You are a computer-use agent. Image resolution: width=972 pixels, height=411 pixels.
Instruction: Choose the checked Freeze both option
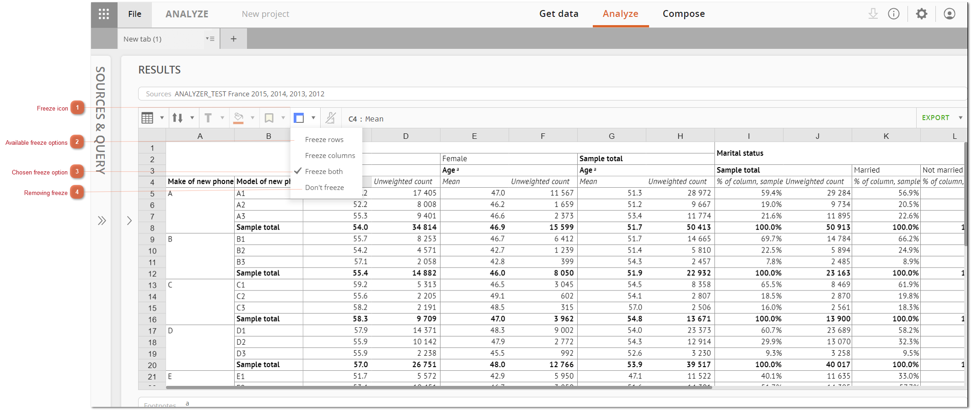point(324,172)
